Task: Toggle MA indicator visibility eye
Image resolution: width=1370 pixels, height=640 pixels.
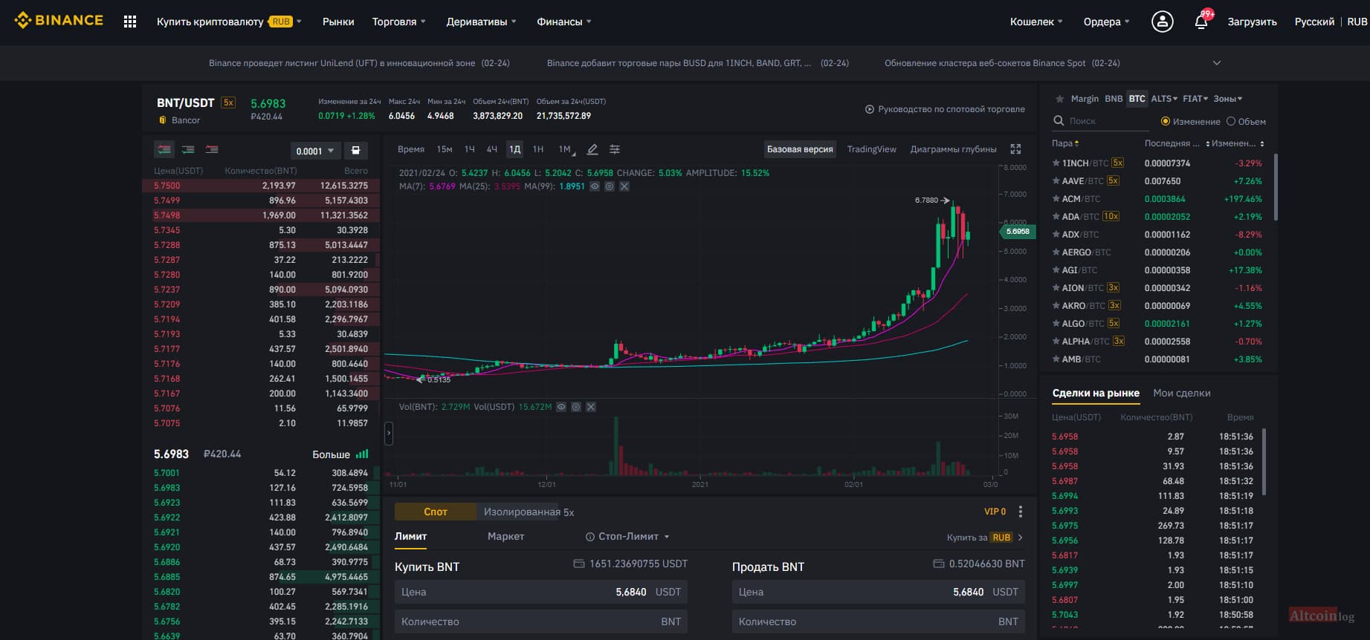Action: click(x=595, y=186)
